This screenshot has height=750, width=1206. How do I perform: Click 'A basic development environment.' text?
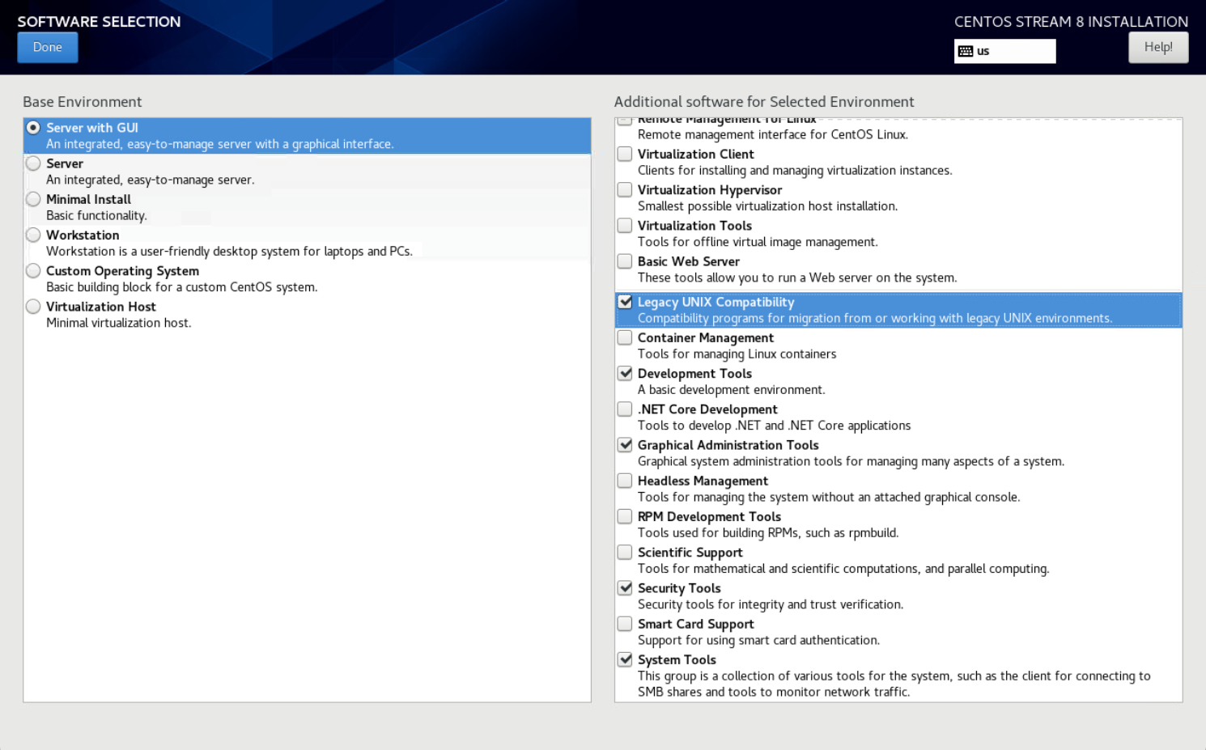[732, 390]
